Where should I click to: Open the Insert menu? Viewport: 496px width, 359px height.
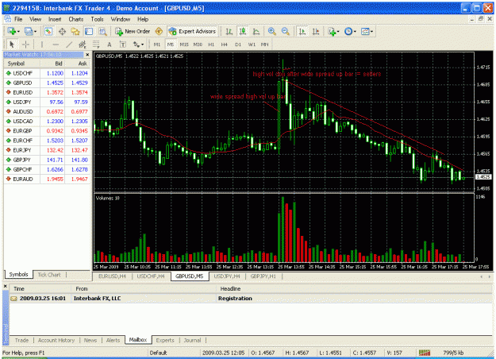(x=55, y=19)
